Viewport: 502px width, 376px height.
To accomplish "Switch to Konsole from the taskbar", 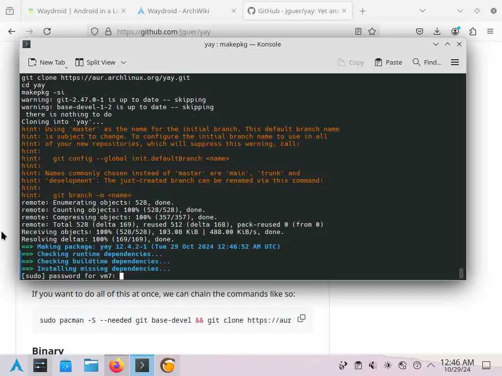I will 142,365.
